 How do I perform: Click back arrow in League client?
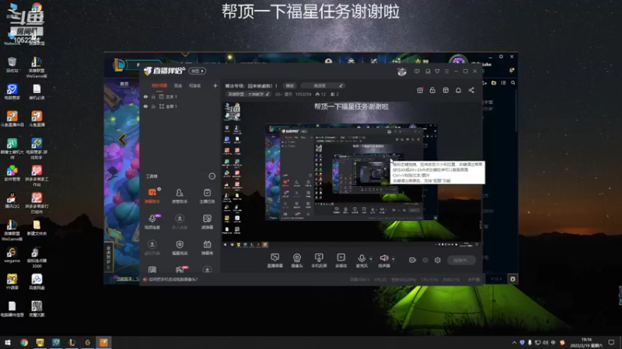pyautogui.click(x=122, y=140)
